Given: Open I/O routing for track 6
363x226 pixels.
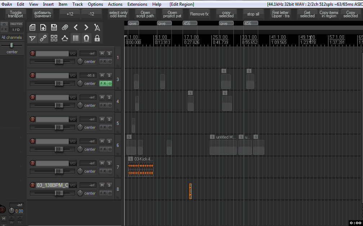Looking at the screenshot, I should 73,141.
